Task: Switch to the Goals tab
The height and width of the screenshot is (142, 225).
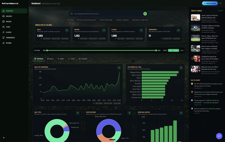Action: (x=50, y=59)
